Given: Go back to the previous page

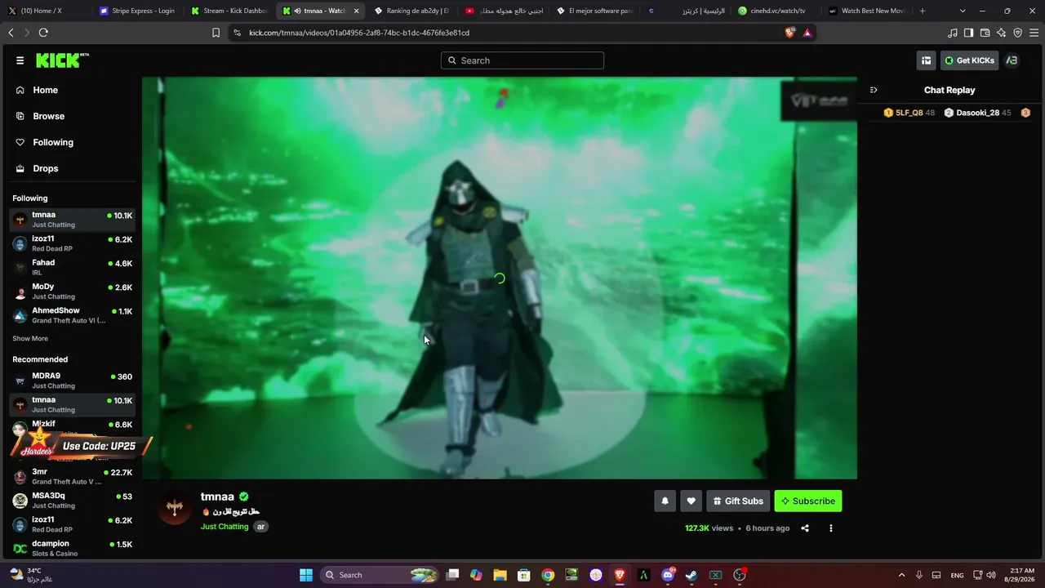Looking at the screenshot, I should 11,33.
